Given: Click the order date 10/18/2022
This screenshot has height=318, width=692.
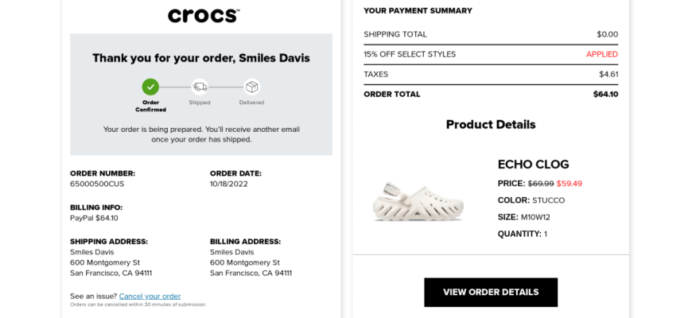Looking at the screenshot, I should (228, 184).
